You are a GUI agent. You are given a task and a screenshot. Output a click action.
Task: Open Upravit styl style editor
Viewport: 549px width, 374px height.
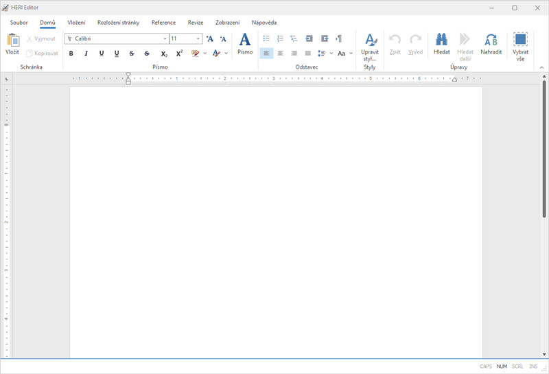[x=370, y=47]
